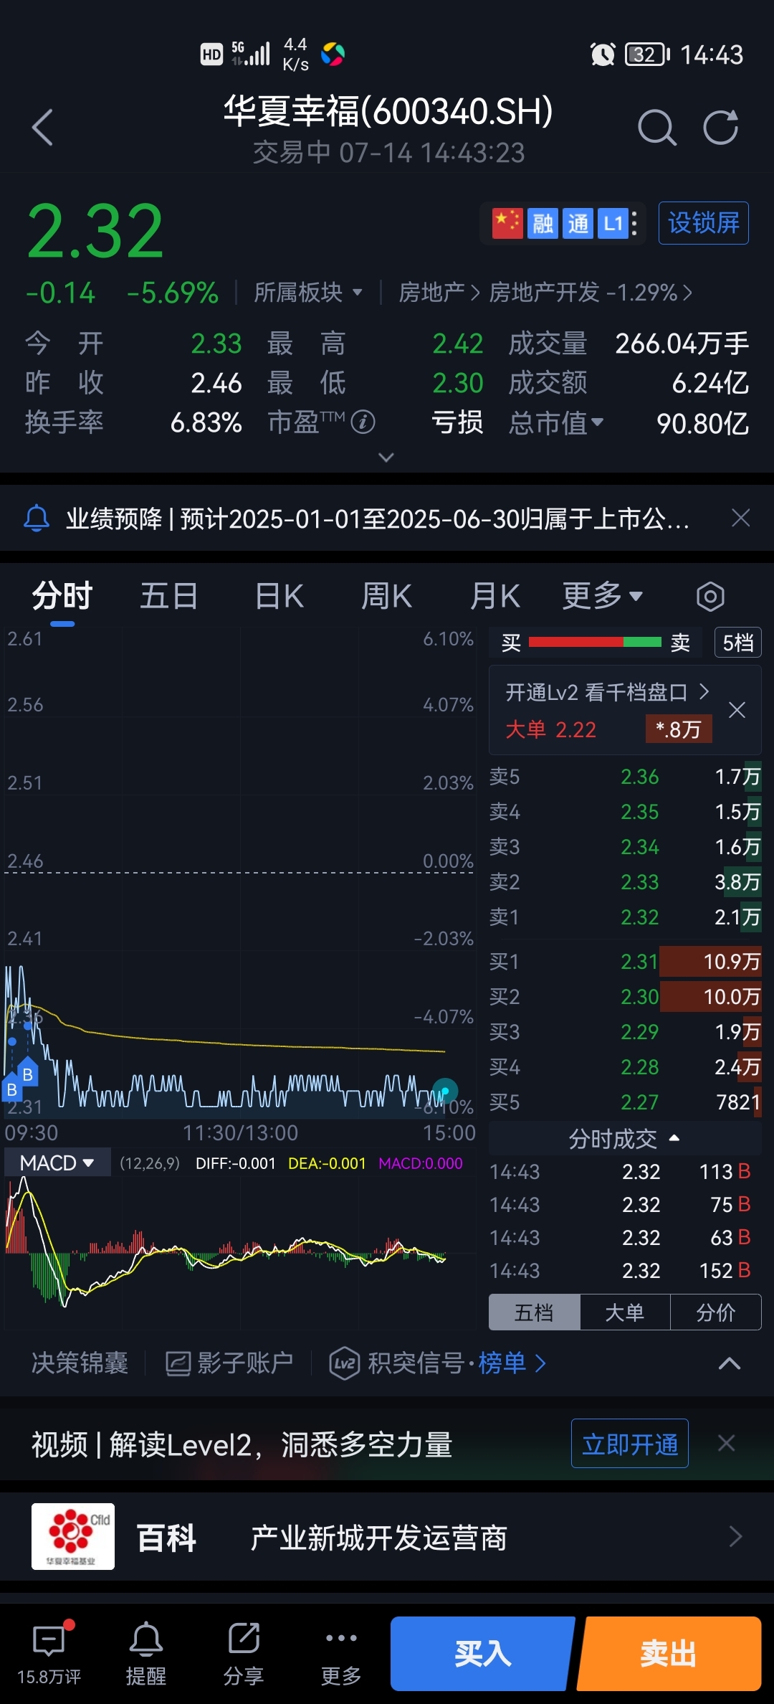
Task: Collapse the 决策锦囊 toolbar chevron
Action: 730,1363
